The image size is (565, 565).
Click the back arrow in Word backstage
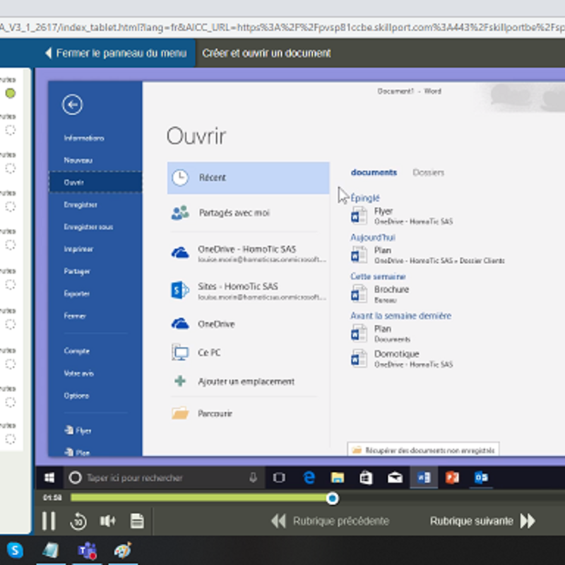(x=72, y=105)
